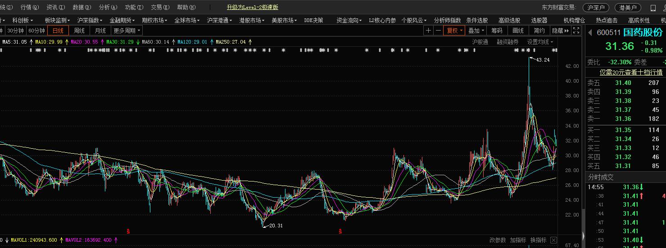The image size is (666, 248).
Task: Open the 板块监测 dropdown menu
Action: [57, 20]
